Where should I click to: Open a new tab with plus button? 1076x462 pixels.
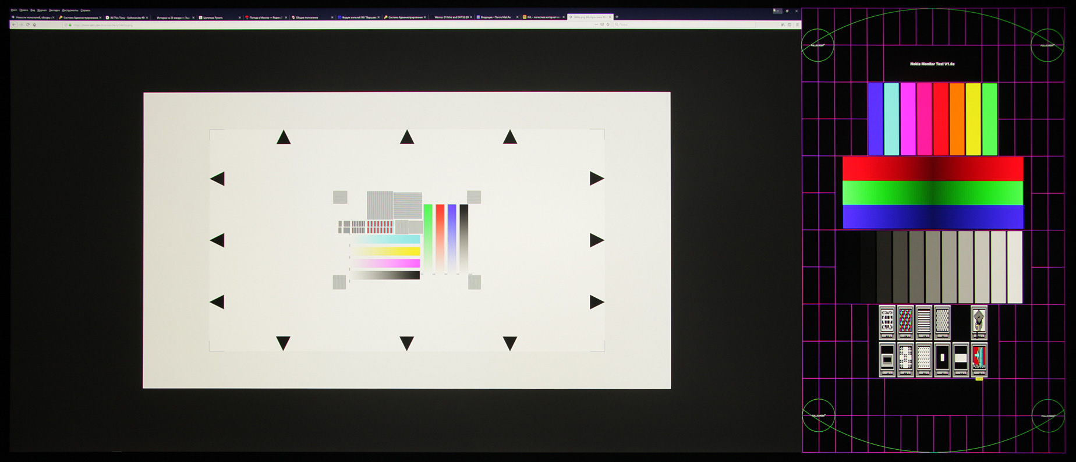[617, 17]
